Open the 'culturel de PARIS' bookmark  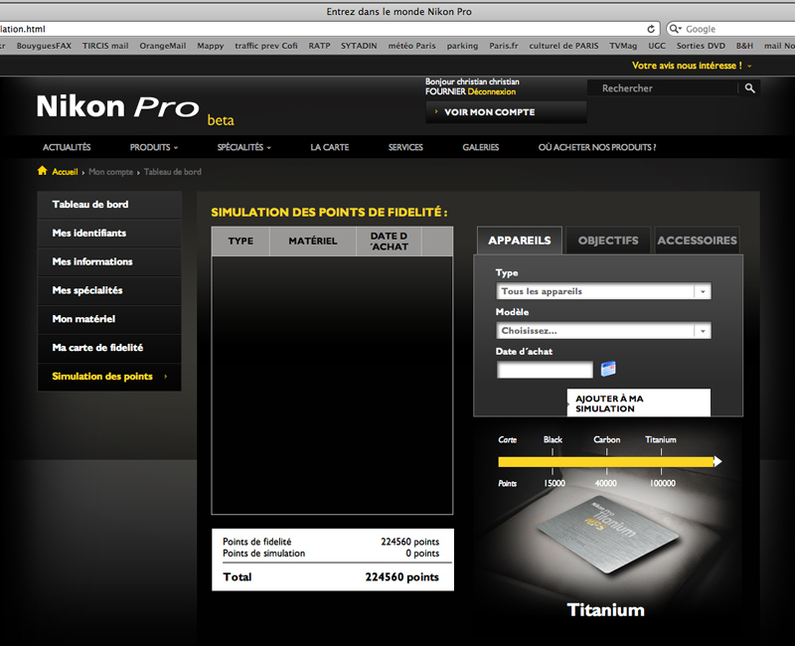point(563,46)
